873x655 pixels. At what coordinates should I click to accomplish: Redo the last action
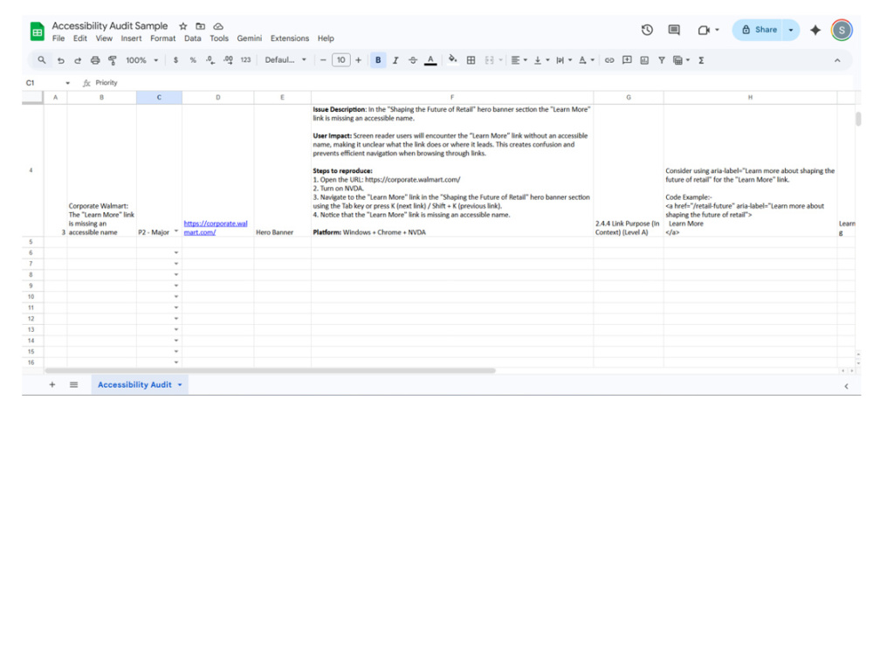(x=78, y=60)
